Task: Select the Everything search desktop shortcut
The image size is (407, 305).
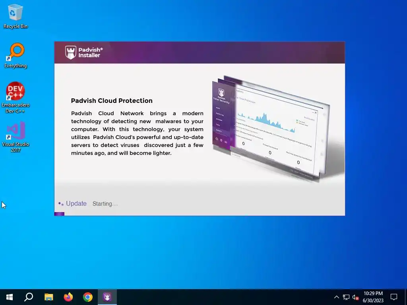Action: click(16, 56)
